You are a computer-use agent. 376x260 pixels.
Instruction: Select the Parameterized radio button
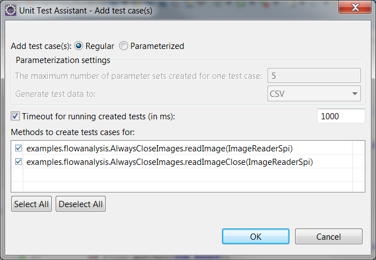[x=124, y=46]
